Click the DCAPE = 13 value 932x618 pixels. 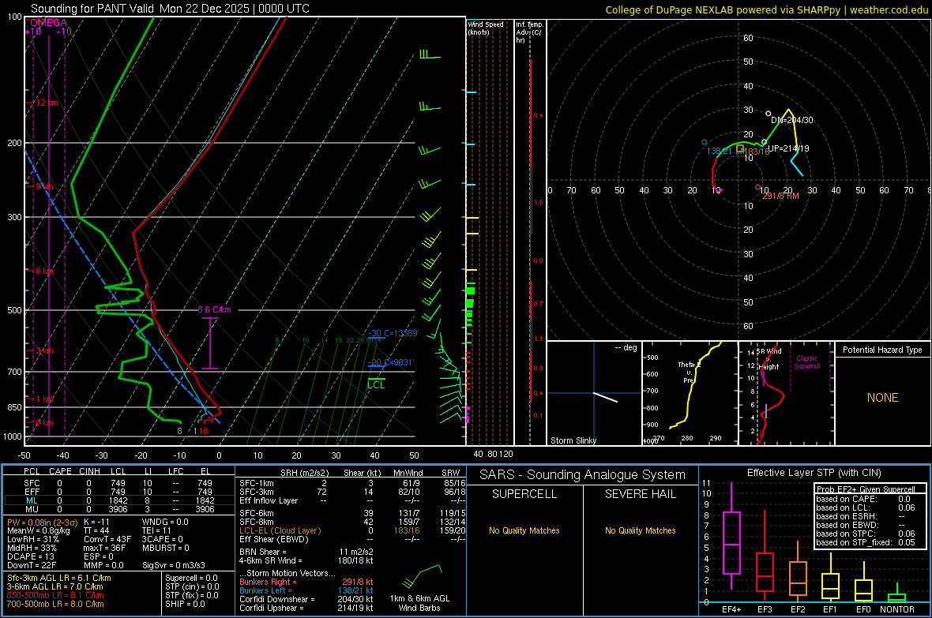tap(31, 556)
